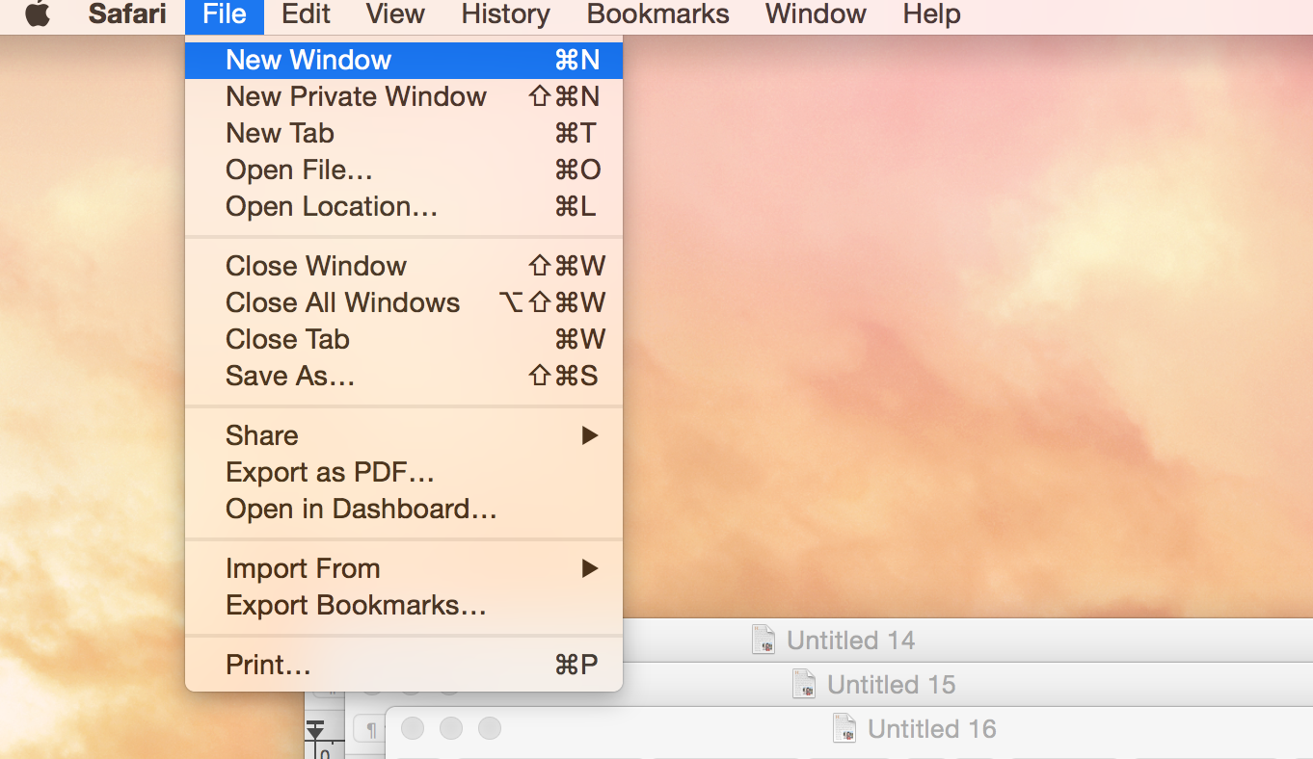Screen dimensions: 1313x759
Task: Choose New Window from the File menu
Action: point(404,60)
